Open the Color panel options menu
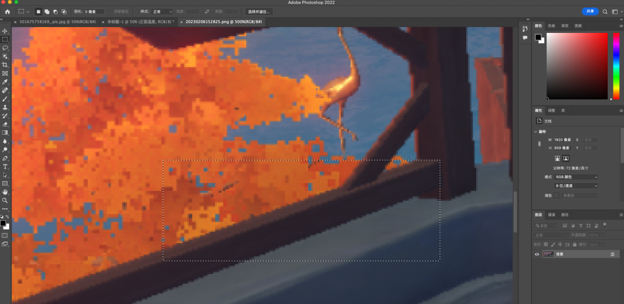Screen dimensions: 624x304 [x=621, y=26]
